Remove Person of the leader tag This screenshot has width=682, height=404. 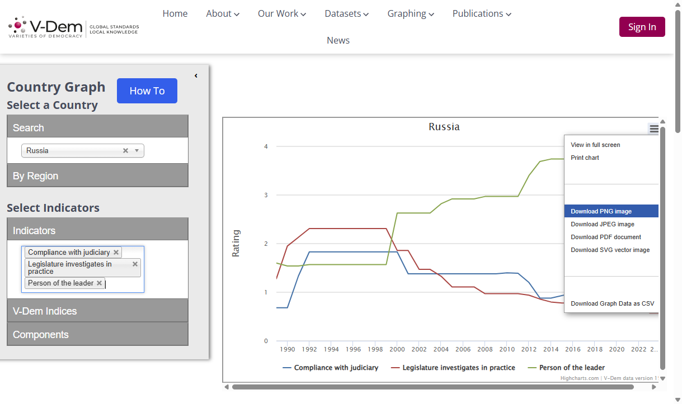point(99,283)
